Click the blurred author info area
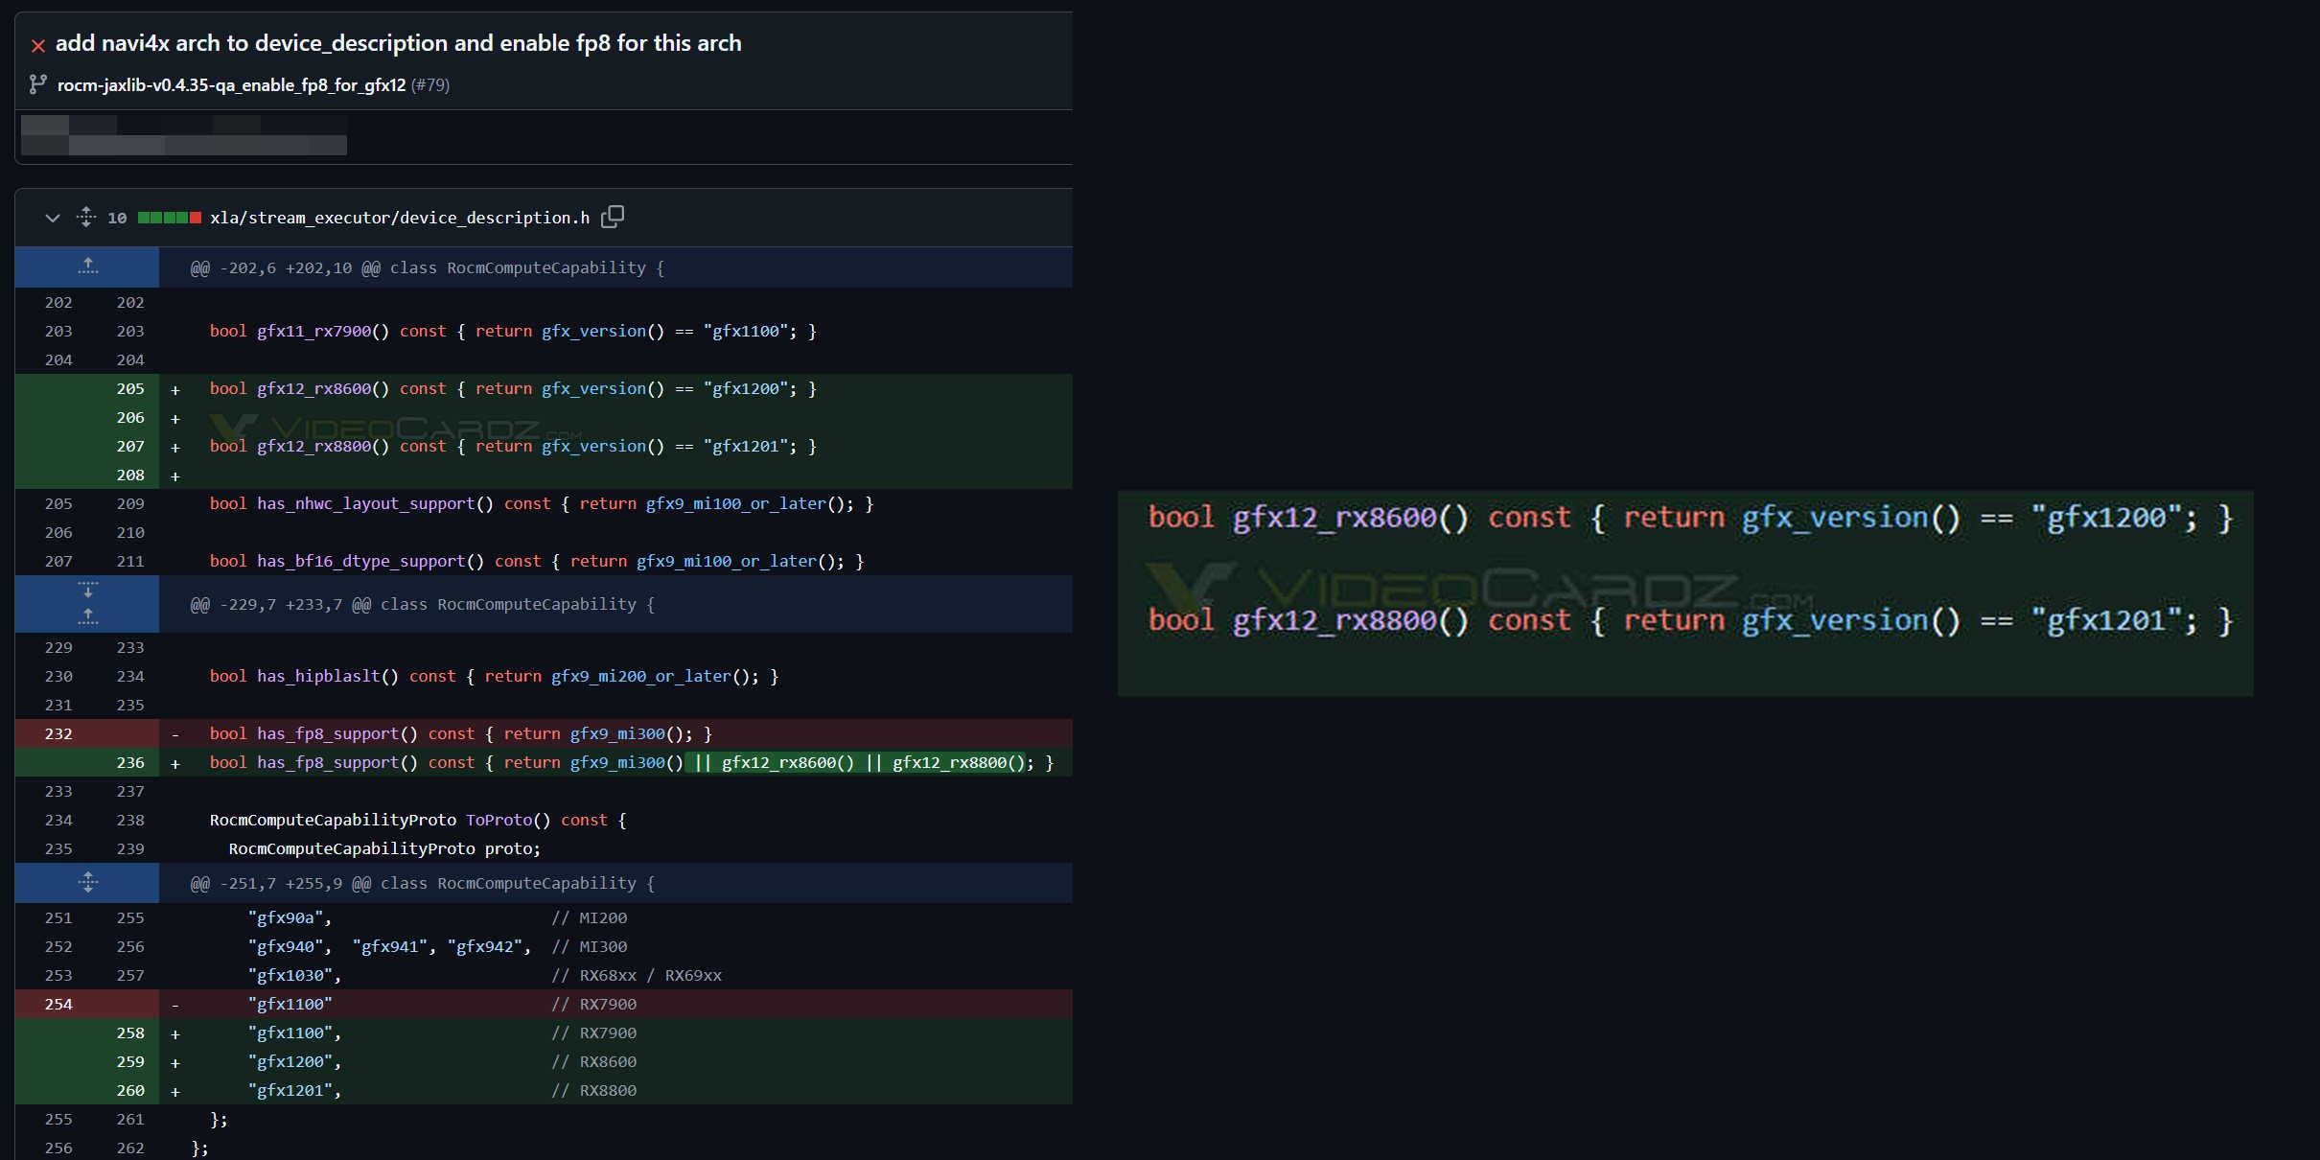This screenshot has width=2320, height=1160. [x=184, y=135]
